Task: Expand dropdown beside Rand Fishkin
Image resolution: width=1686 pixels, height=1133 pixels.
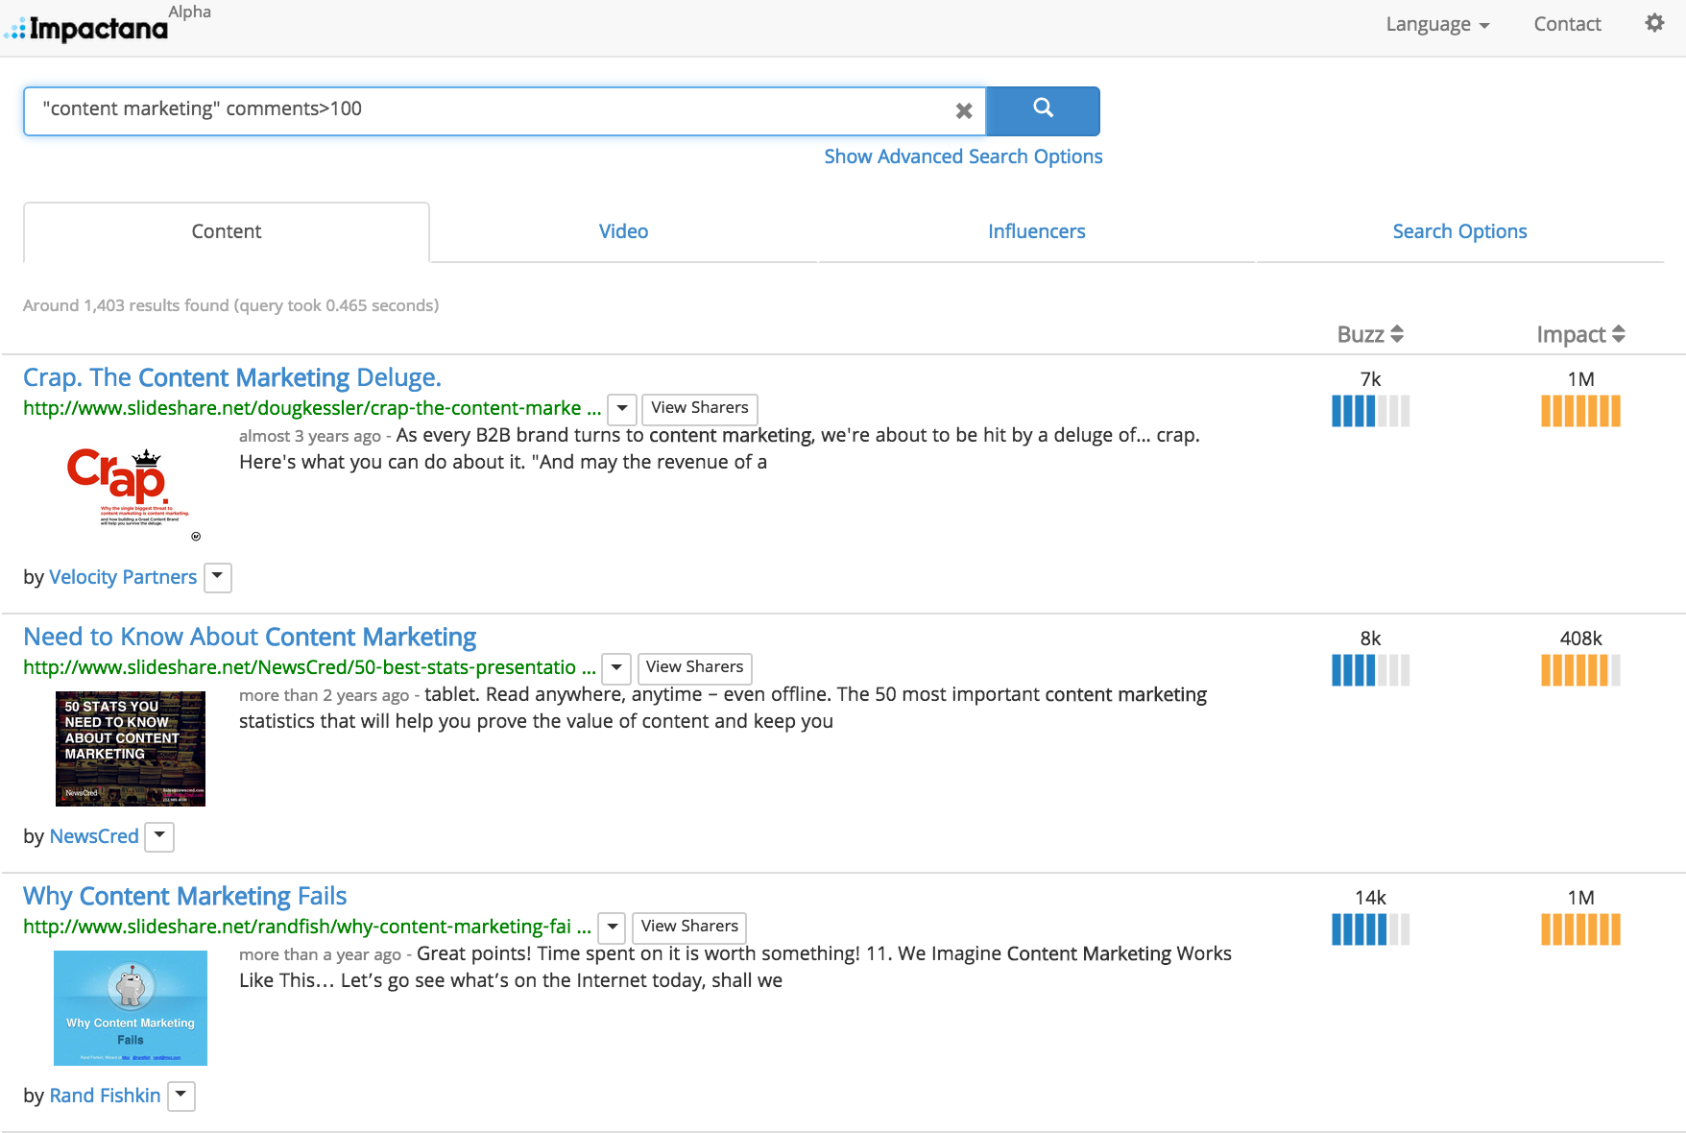Action: tap(181, 1096)
